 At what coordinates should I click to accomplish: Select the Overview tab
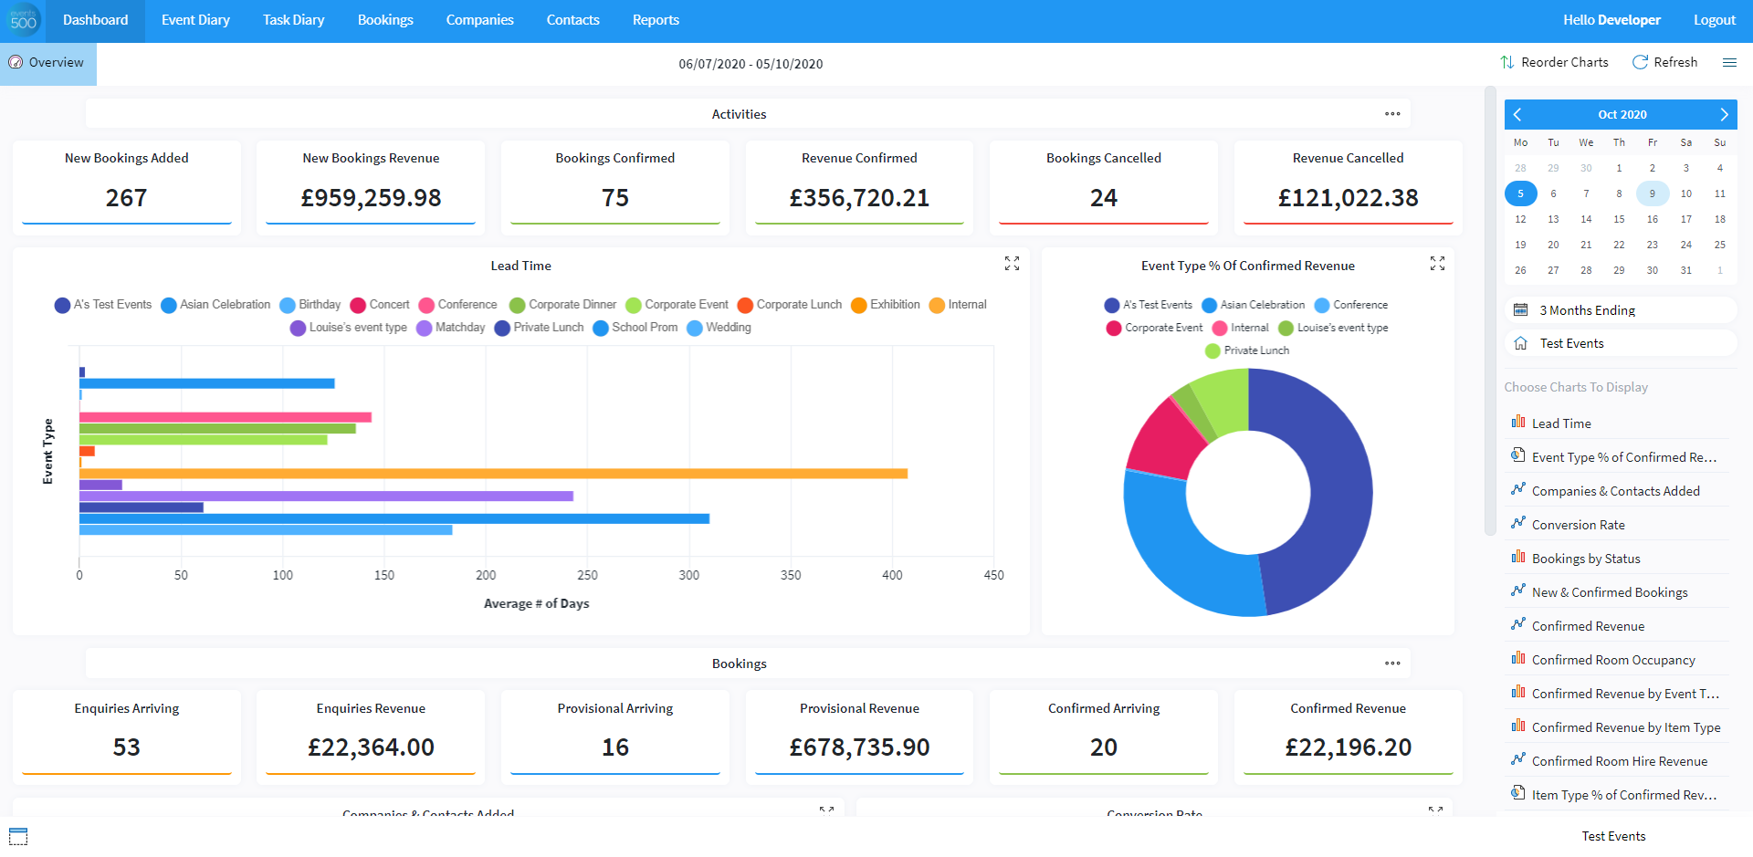47,63
